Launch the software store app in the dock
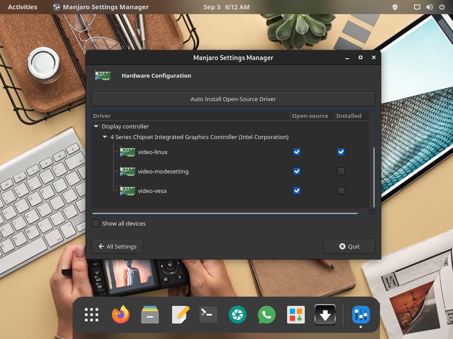 click(296, 314)
